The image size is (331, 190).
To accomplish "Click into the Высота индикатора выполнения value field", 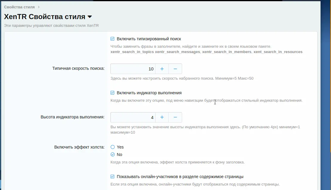I will [x=133, y=117].
